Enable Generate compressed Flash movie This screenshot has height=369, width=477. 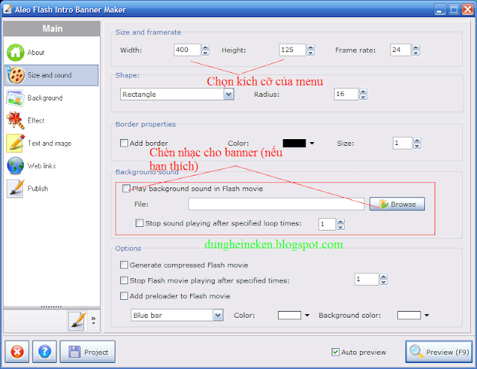tap(124, 265)
